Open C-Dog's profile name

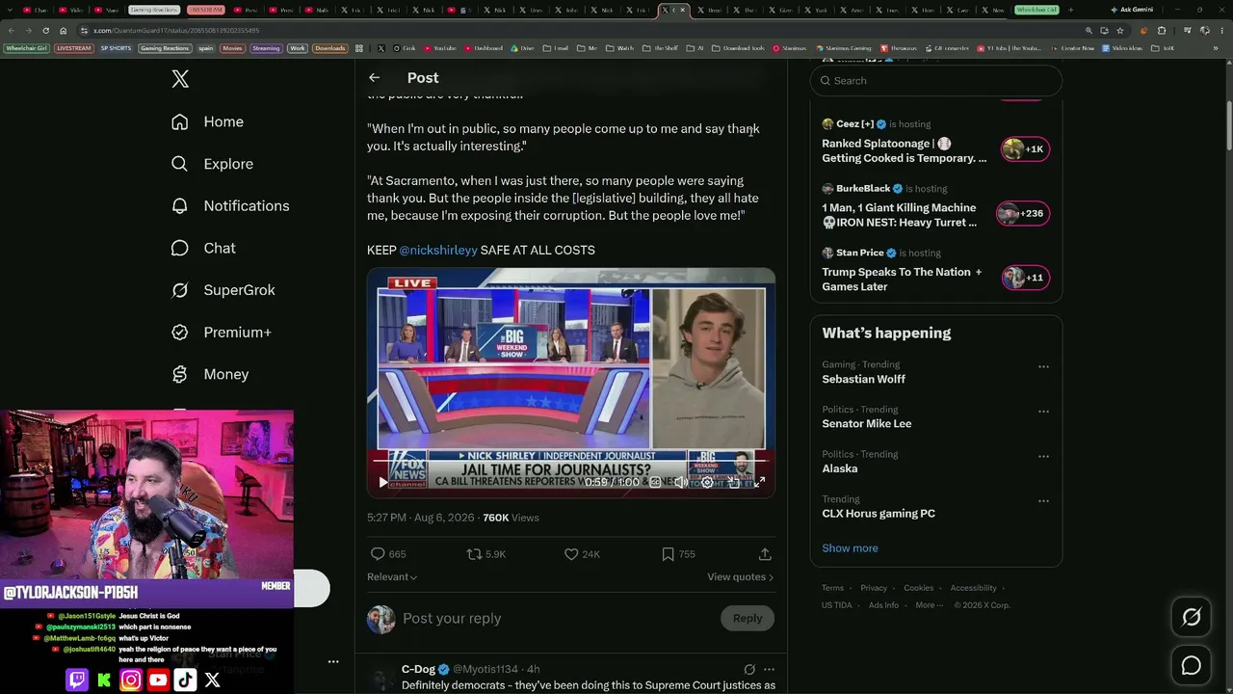pyautogui.click(x=418, y=669)
